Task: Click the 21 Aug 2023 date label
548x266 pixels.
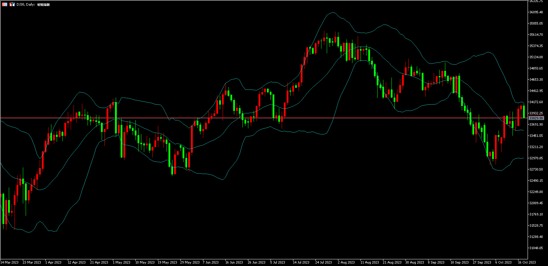Action: 392,262
